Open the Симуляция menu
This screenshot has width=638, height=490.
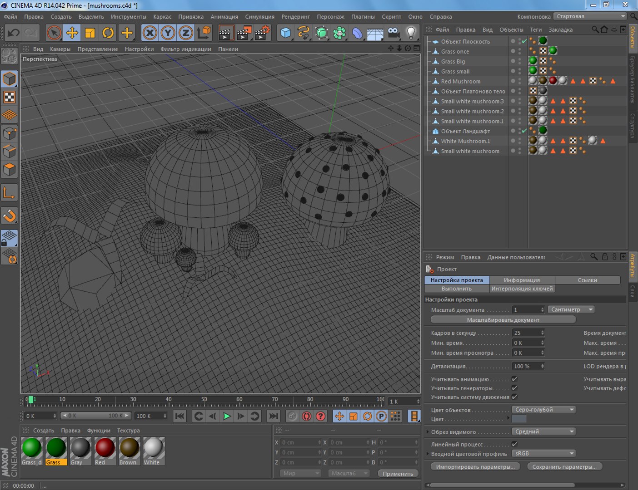click(259, 17)
